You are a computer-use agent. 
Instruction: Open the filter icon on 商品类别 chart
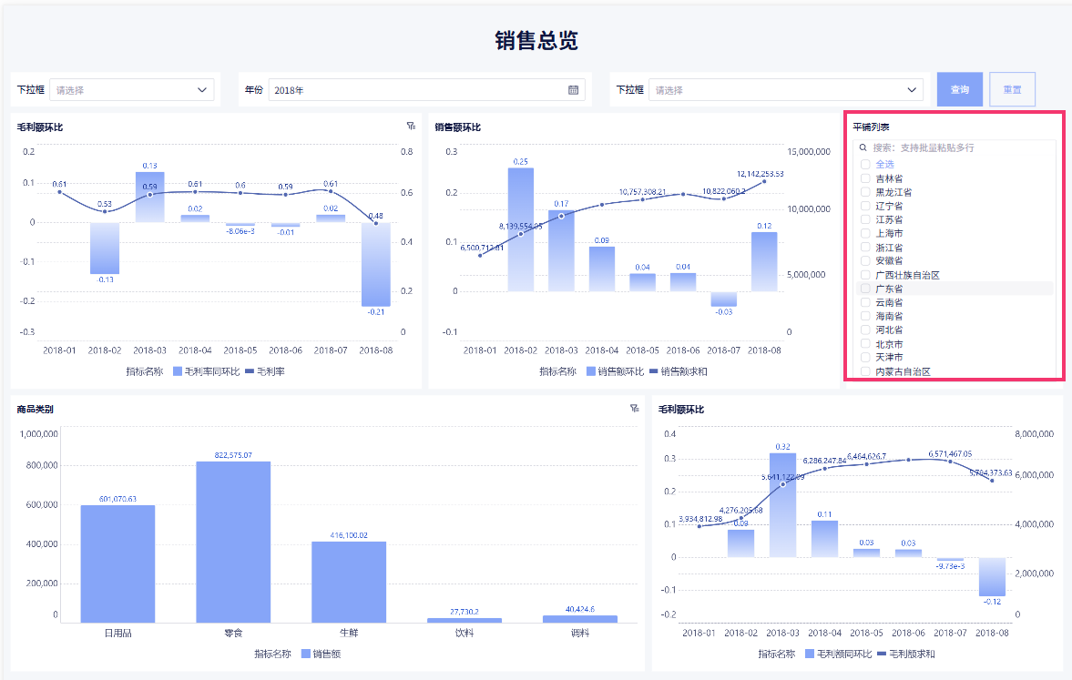[635, 408]
